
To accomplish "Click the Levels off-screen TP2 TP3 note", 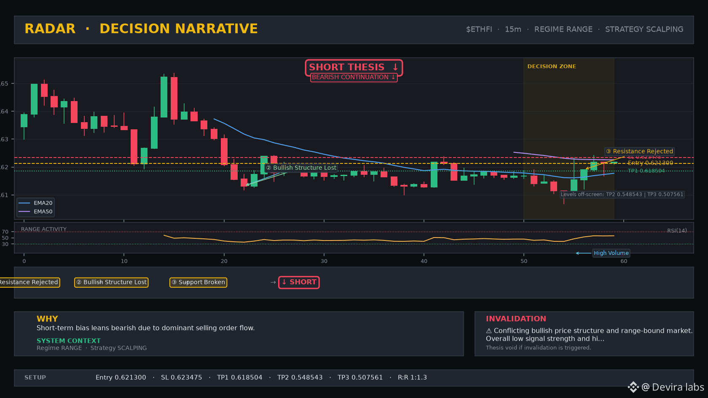I will click(x=622, y=195).
